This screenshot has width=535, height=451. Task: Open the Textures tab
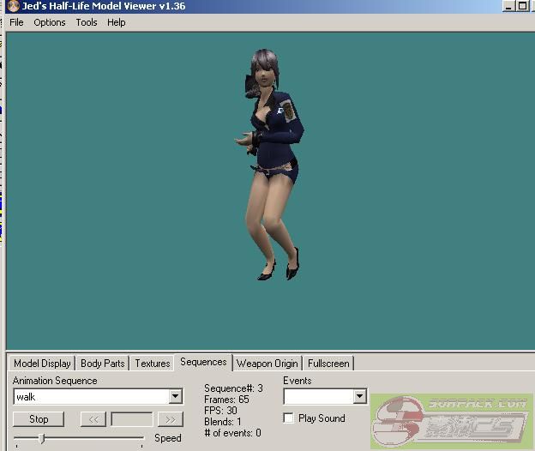(x=153, y=364)
